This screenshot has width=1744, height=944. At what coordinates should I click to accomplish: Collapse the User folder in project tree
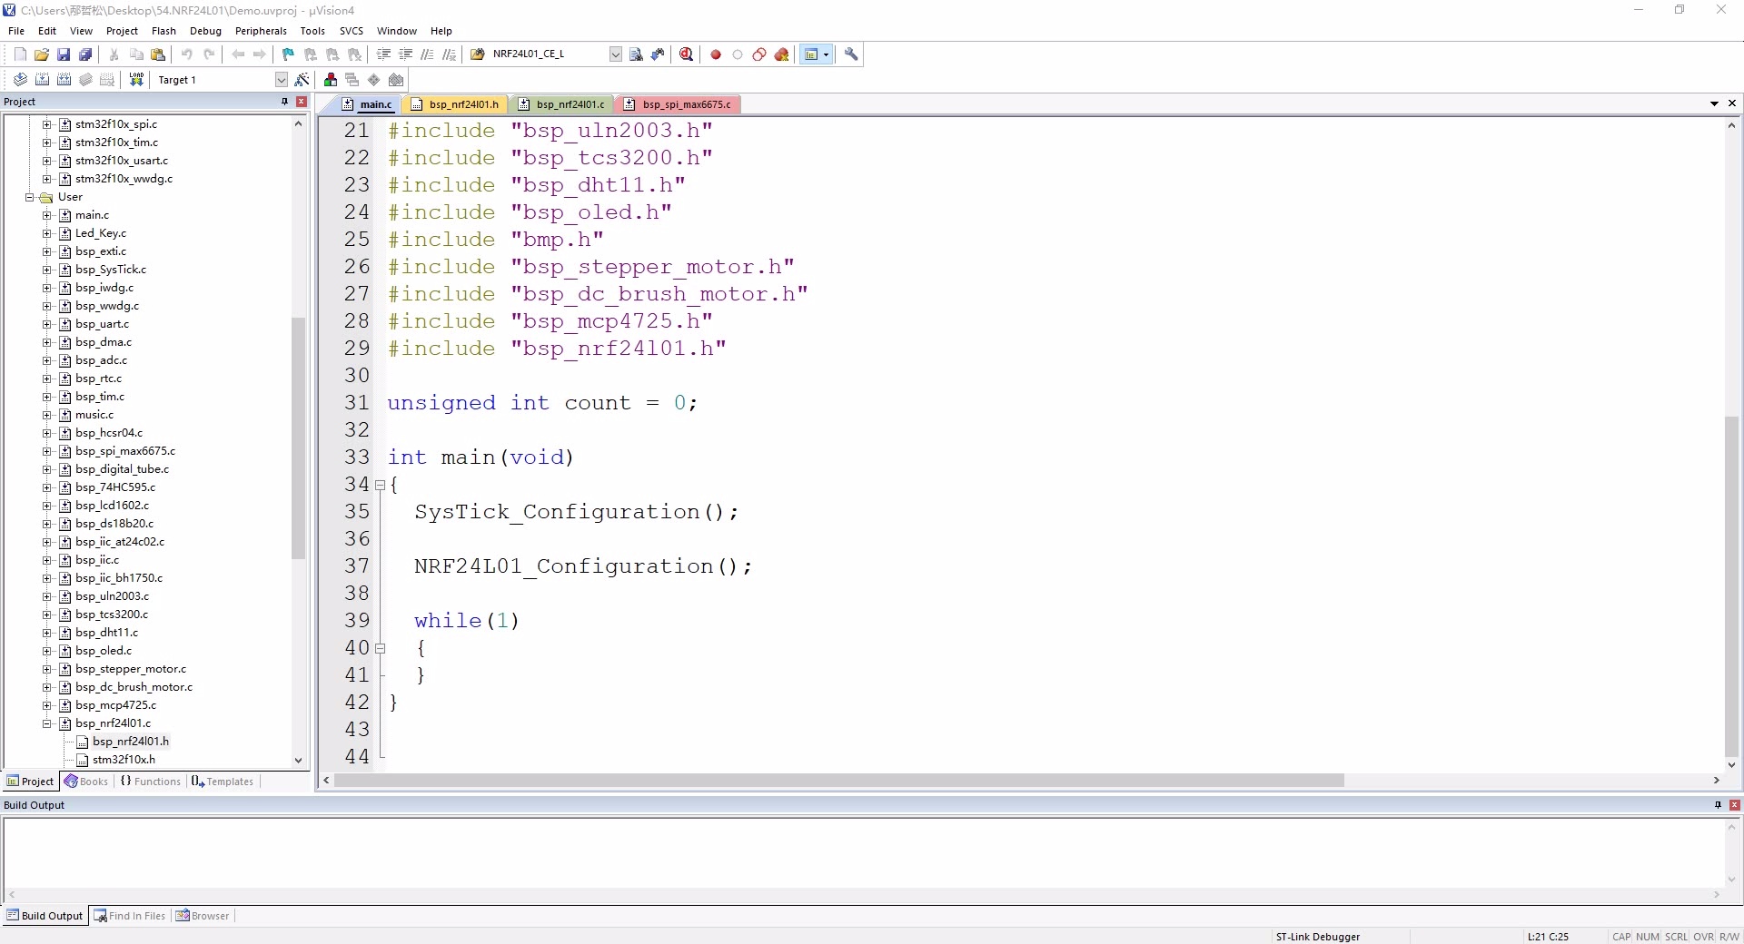click(30, 197)
